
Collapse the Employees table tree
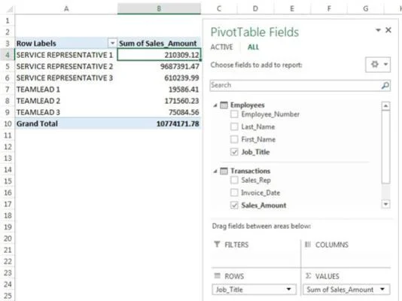[x=215, y=105]
